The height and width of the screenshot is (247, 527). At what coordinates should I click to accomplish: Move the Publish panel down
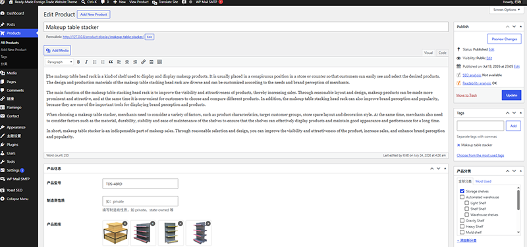[514, 27]
